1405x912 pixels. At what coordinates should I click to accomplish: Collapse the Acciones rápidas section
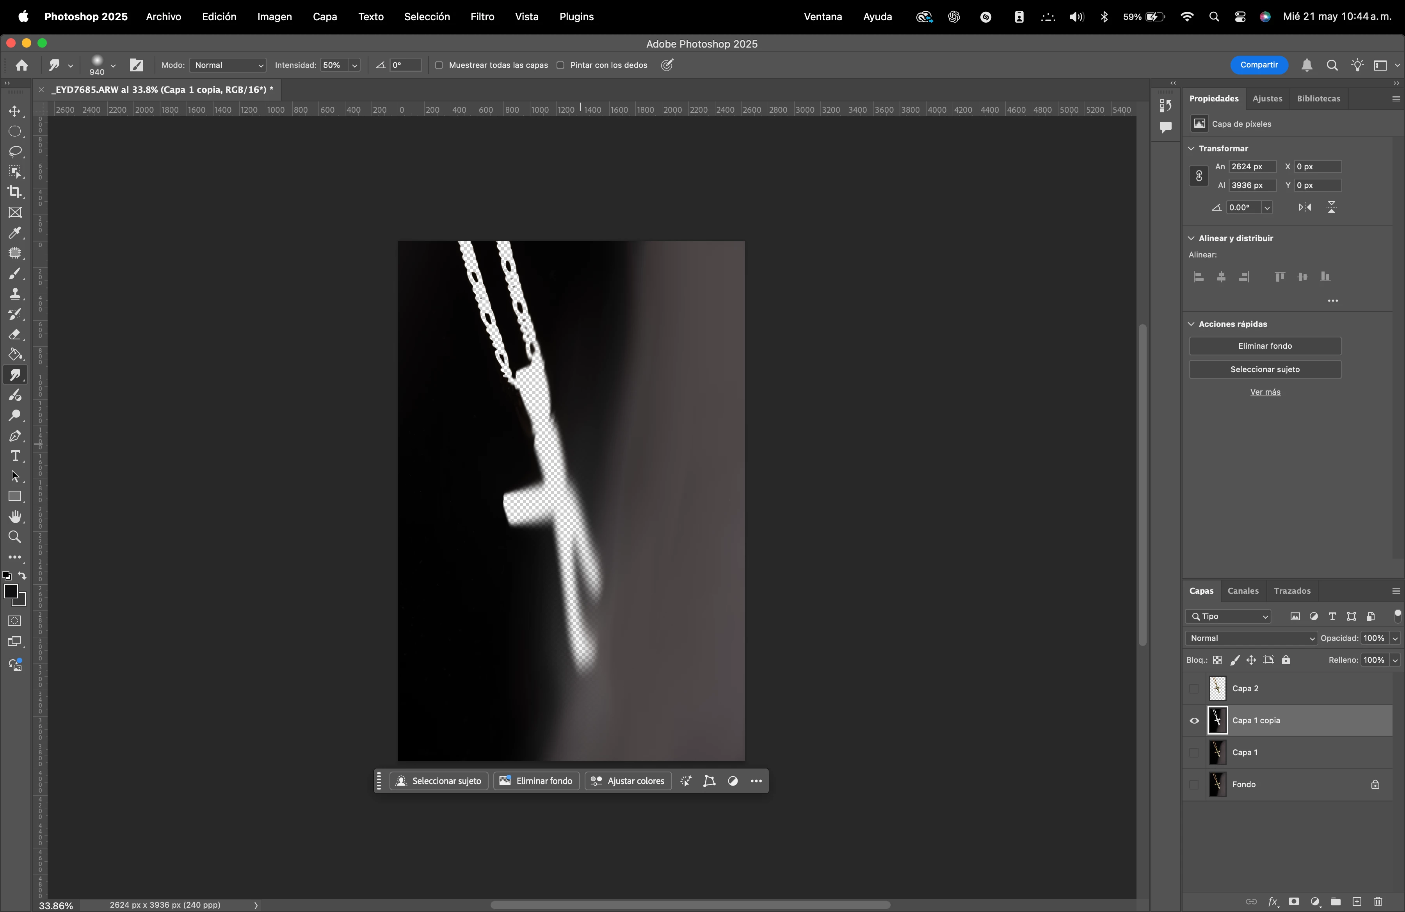coord(1191,324)
